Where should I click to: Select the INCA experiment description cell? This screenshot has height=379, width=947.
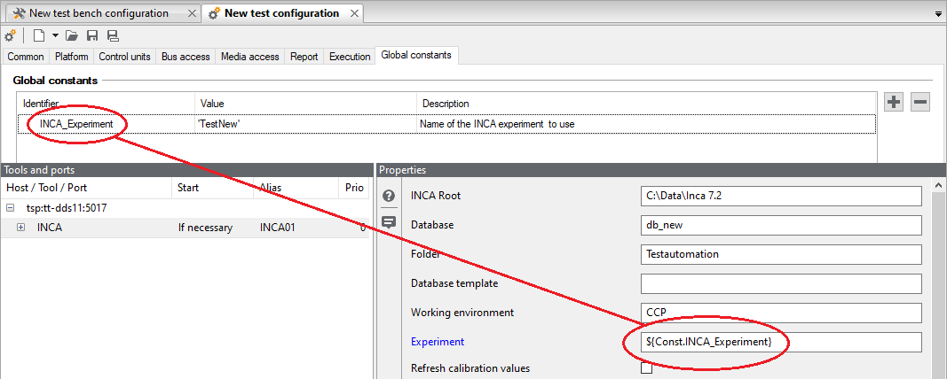[646, 123]
